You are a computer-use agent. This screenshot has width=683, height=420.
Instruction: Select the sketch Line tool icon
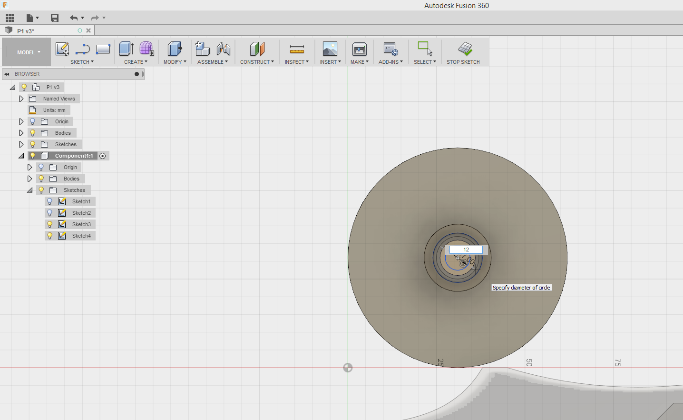click(83, 49)
